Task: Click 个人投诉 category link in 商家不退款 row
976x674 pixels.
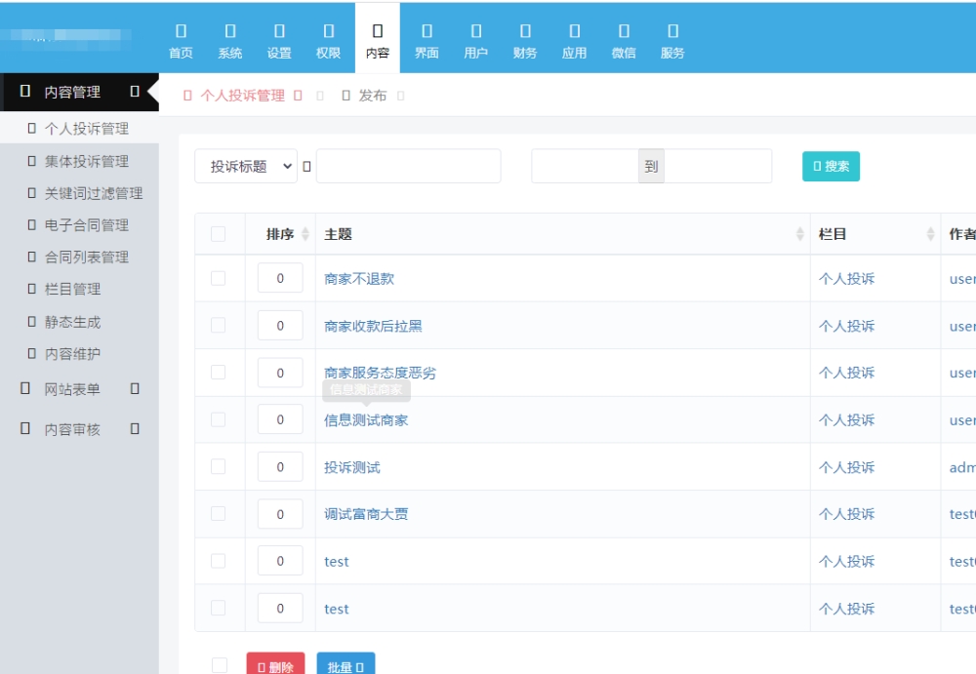Action: point(846,279)
